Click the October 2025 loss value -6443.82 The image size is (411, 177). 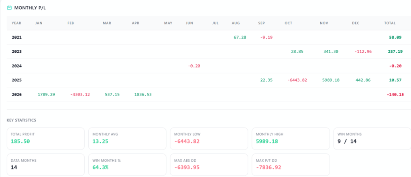coord(297,80)
